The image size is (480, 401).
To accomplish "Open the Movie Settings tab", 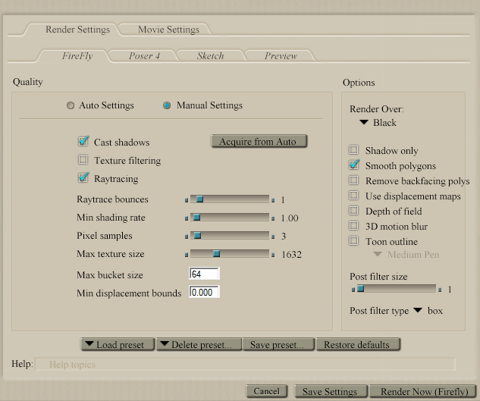I will 168,30.
